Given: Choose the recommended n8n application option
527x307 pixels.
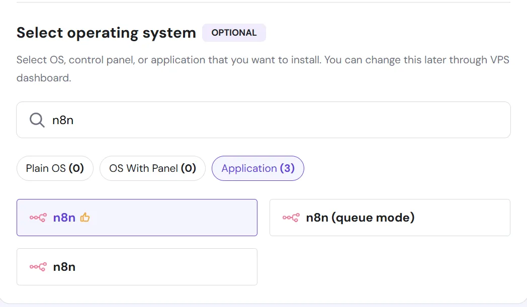Looking at the screenshot, I should click(x=137, y=218).
